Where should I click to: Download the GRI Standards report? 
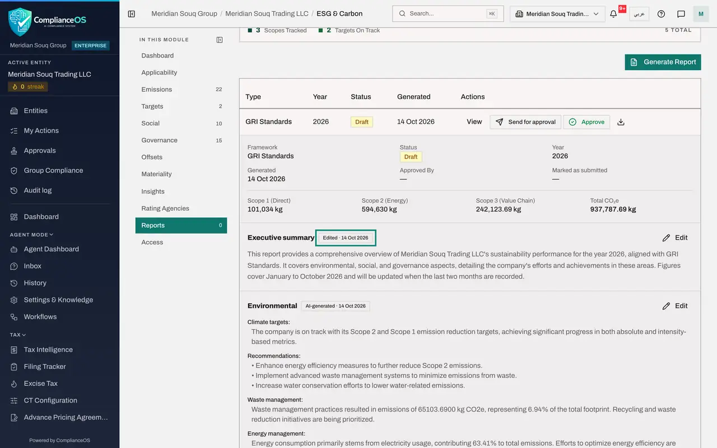621,122
